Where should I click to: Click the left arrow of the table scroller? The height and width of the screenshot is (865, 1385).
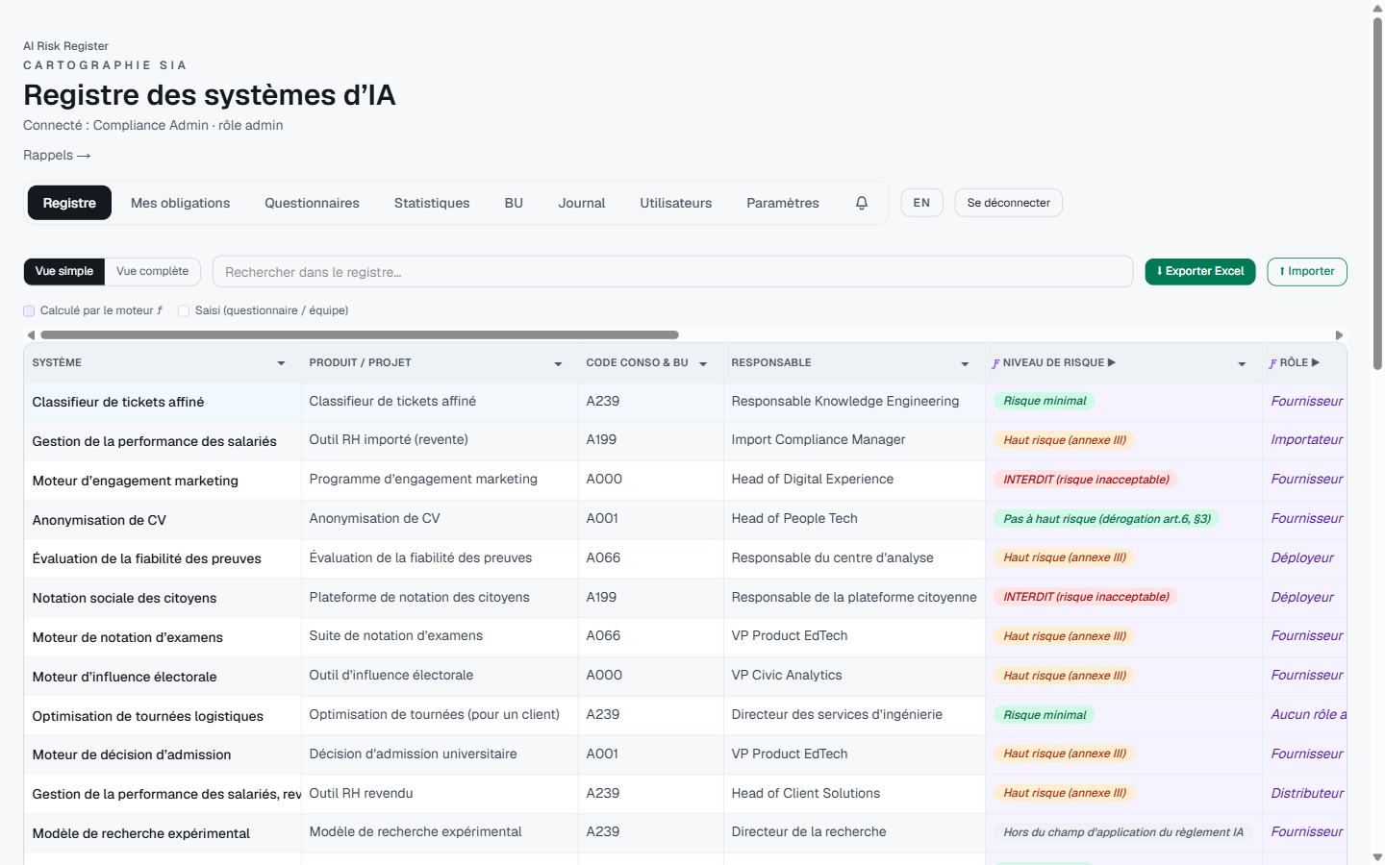[x=31, y=335]
